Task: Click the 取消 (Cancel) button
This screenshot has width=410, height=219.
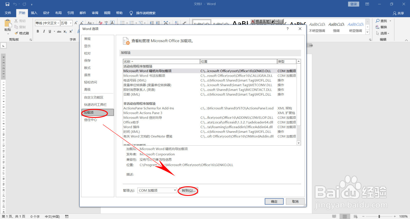Action: point(295,201)
